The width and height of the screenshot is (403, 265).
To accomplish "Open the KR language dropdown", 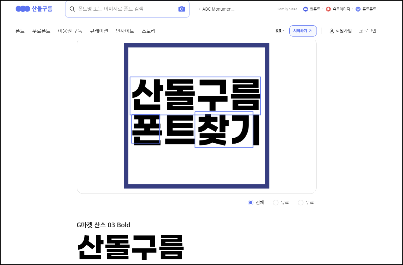I will click(x=280, y=31).
